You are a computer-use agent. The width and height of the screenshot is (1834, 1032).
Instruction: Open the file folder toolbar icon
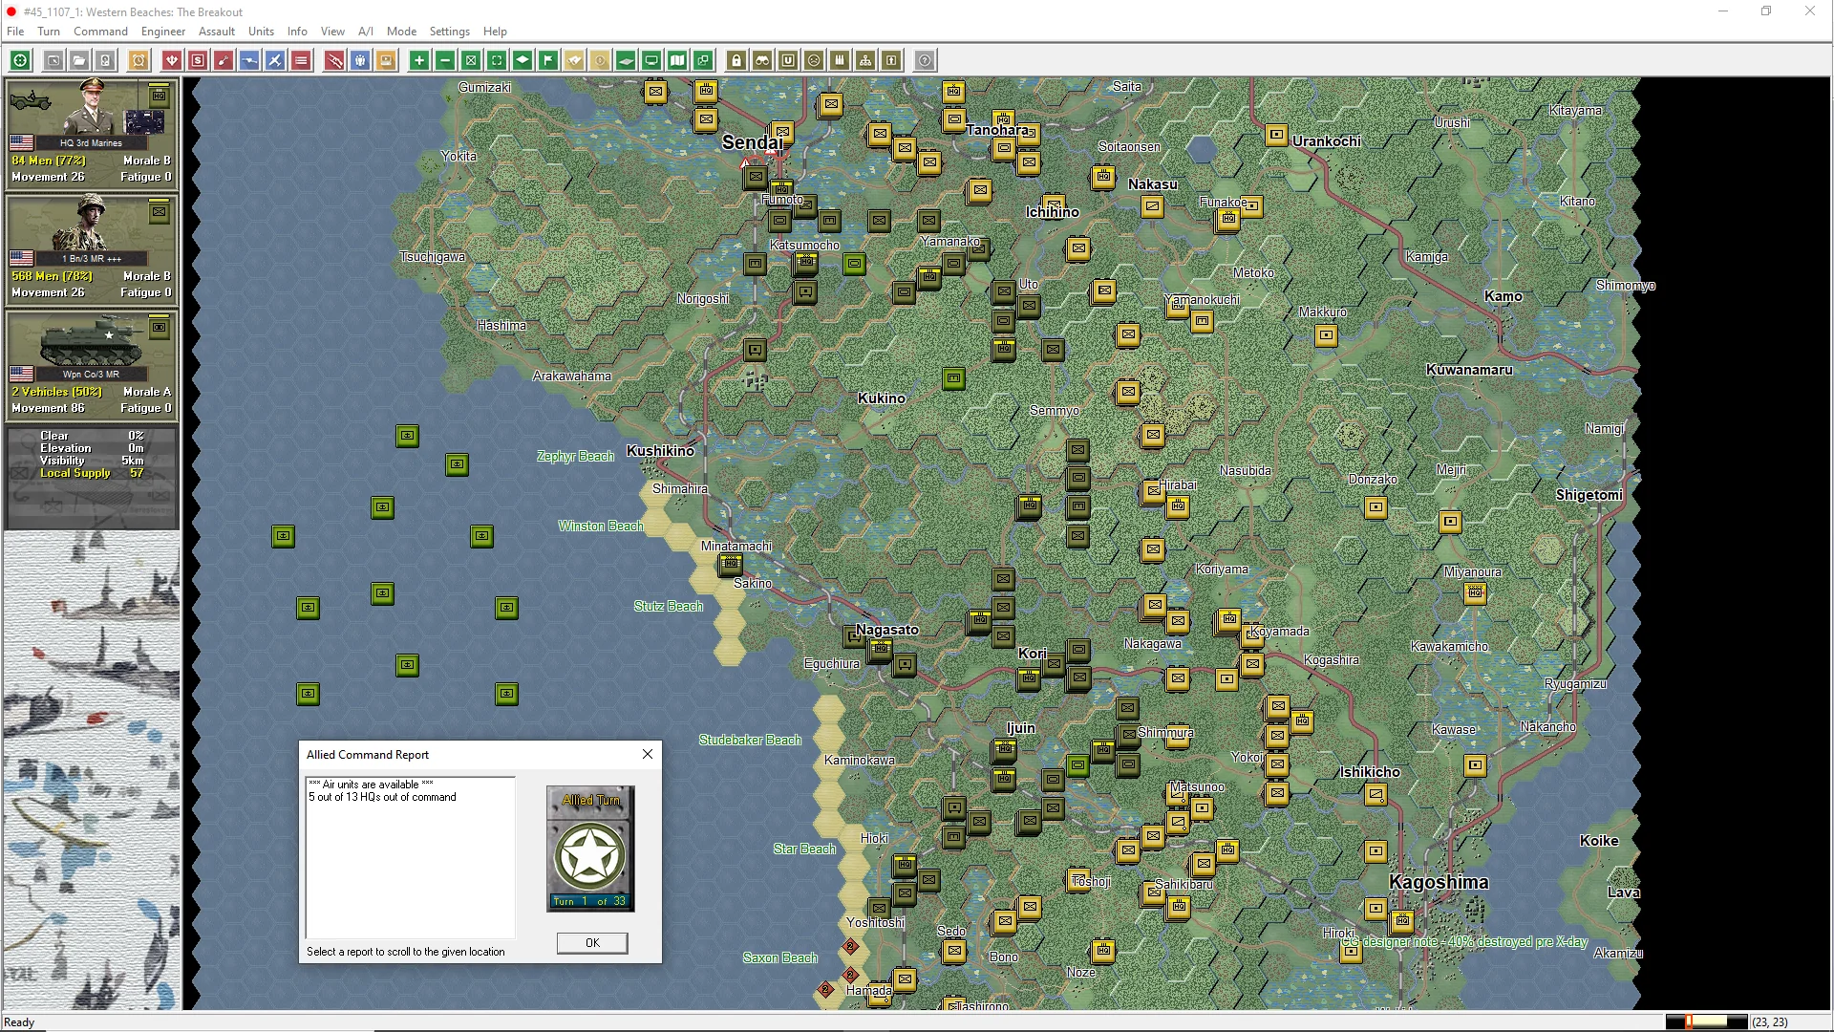[79, 60]
